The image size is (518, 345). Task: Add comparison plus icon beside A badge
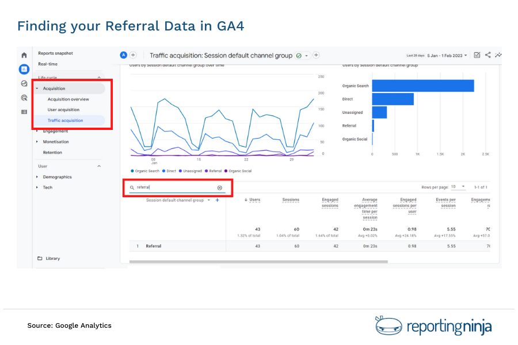click(x=133, y=55)
